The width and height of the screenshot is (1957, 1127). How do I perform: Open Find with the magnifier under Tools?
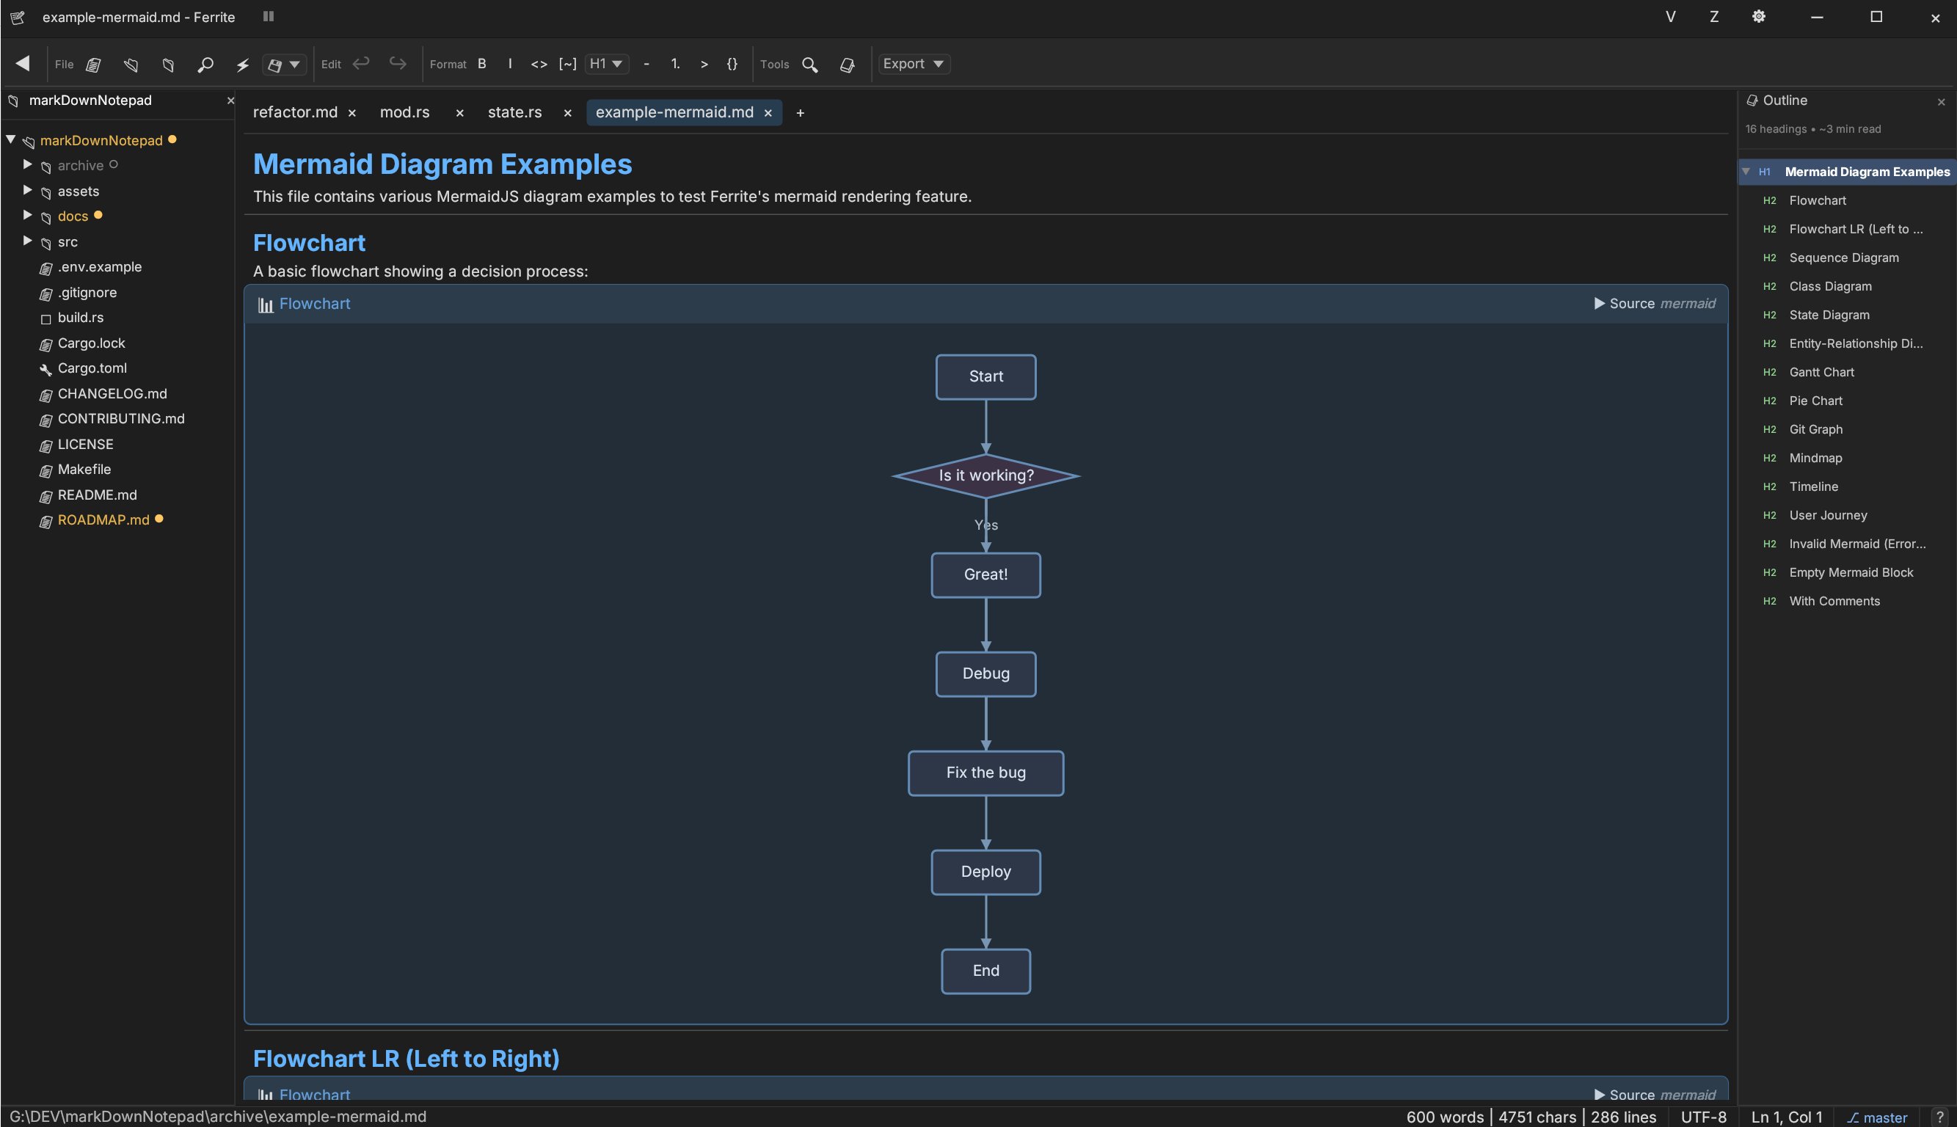point(810,65)
